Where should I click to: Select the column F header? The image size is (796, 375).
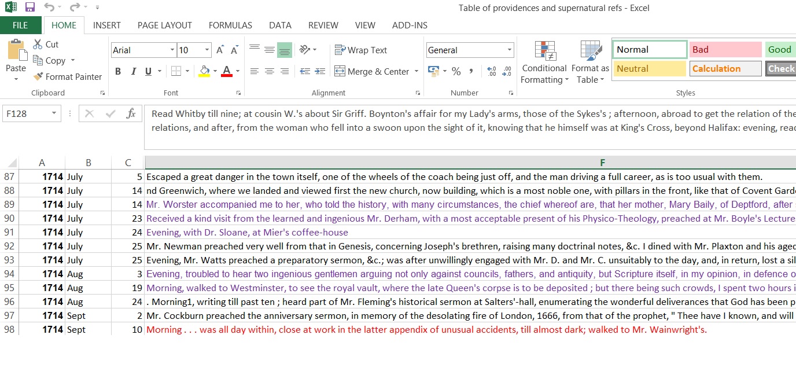pyautogui.click(x=602, y=163)
